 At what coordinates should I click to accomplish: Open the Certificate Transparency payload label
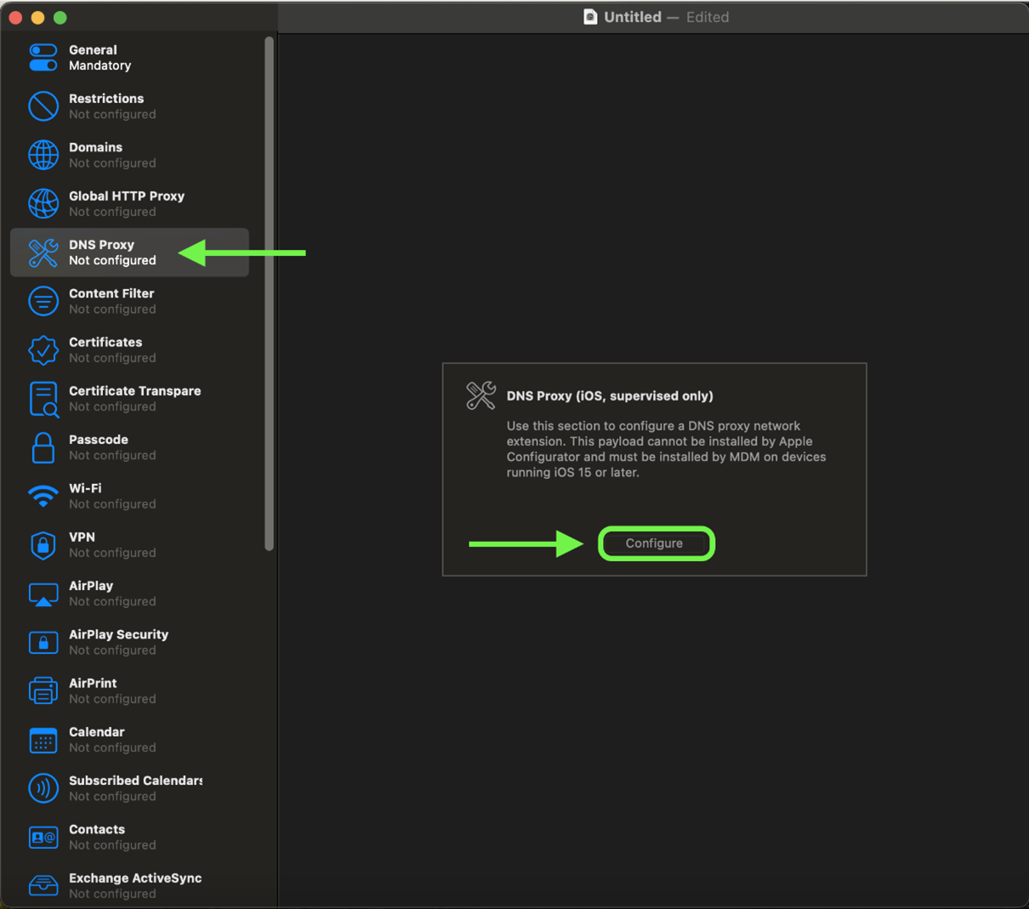[135, 391]
